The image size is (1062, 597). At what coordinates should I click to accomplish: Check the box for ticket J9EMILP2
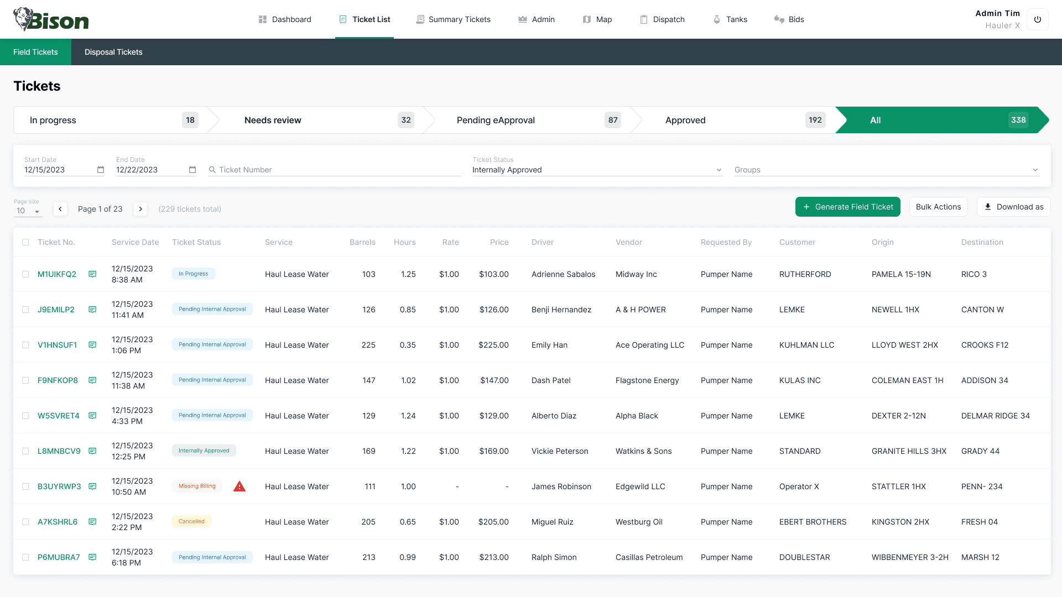25,310
